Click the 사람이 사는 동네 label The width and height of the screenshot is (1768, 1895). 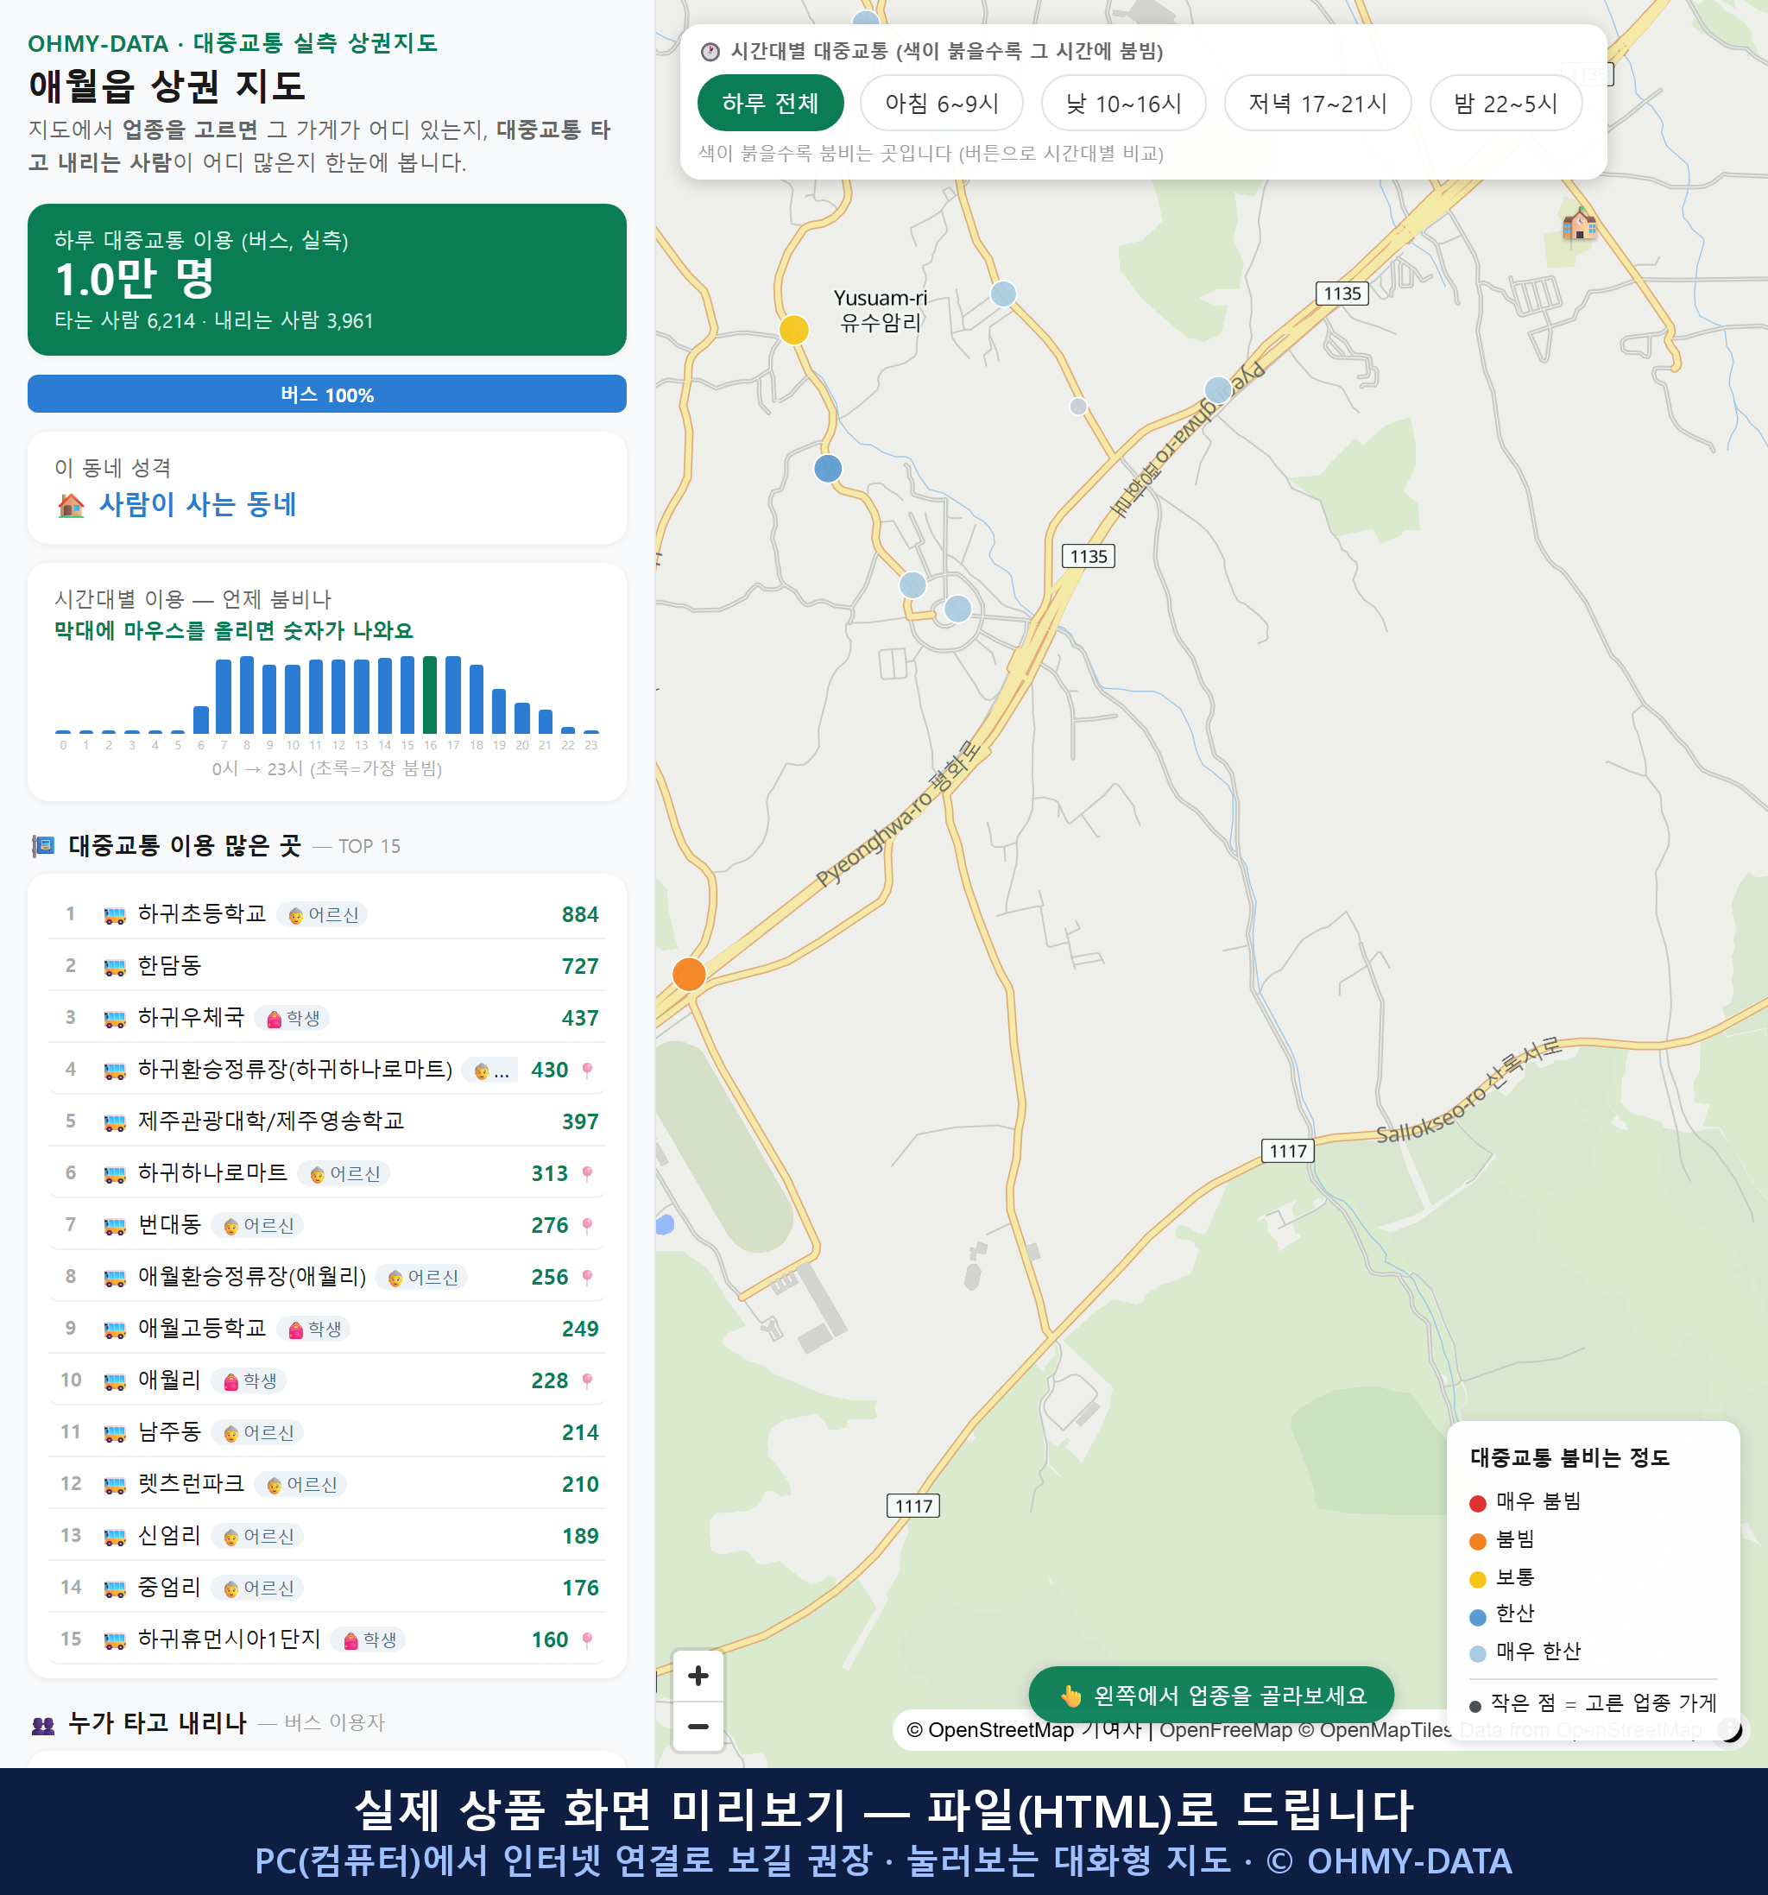[x=198, y=504]
